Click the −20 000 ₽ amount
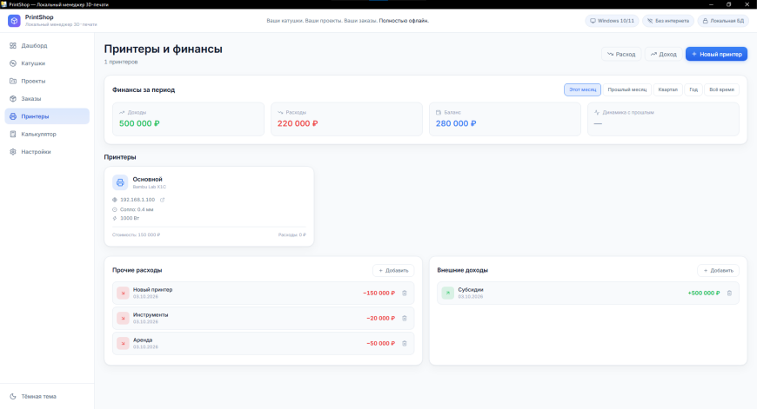Viewport: 757px width, 409px height. pos(380,318)
